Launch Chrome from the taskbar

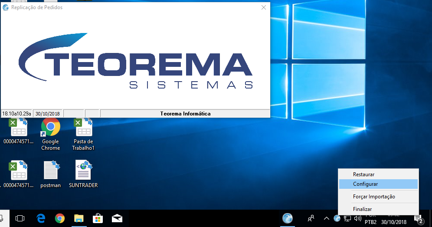pos(60,218)
